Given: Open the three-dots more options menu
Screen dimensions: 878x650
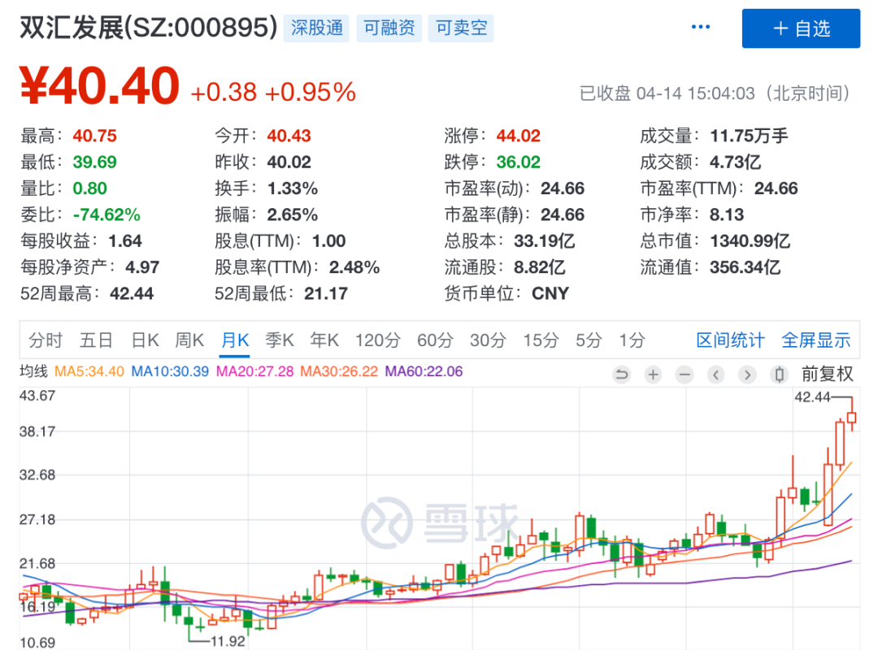Looking at the screenshot, I should [x=700, y=27].
